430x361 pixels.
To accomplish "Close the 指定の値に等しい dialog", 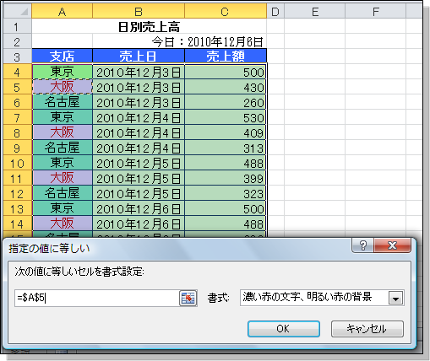I will click(392, 245).
